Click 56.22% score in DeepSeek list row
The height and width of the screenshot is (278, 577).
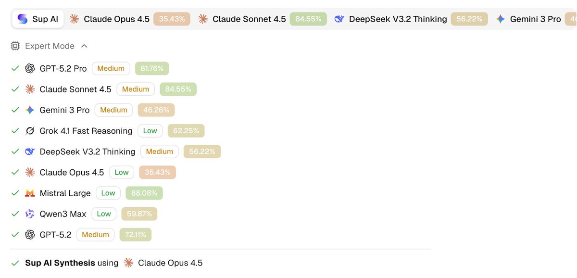[x=202, y=152]
